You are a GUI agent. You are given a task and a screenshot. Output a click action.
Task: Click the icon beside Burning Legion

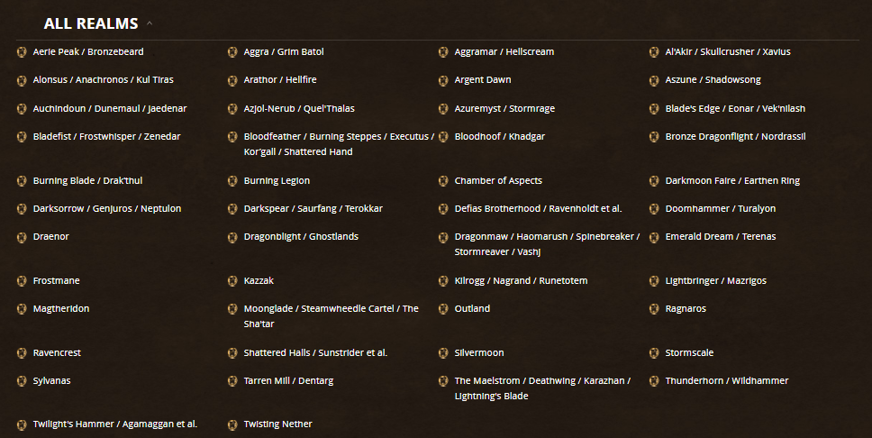tap(232, 181)
